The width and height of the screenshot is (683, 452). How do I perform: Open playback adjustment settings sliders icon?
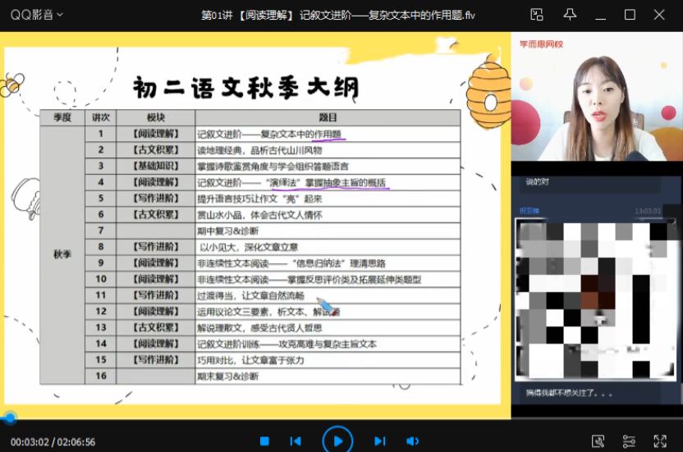(x=629, y=441)
